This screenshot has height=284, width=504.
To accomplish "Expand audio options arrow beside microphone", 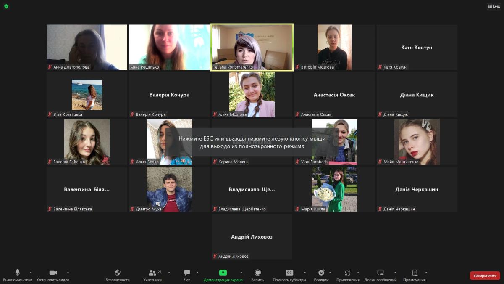I will pyautogui.click(x=31, y=273).
